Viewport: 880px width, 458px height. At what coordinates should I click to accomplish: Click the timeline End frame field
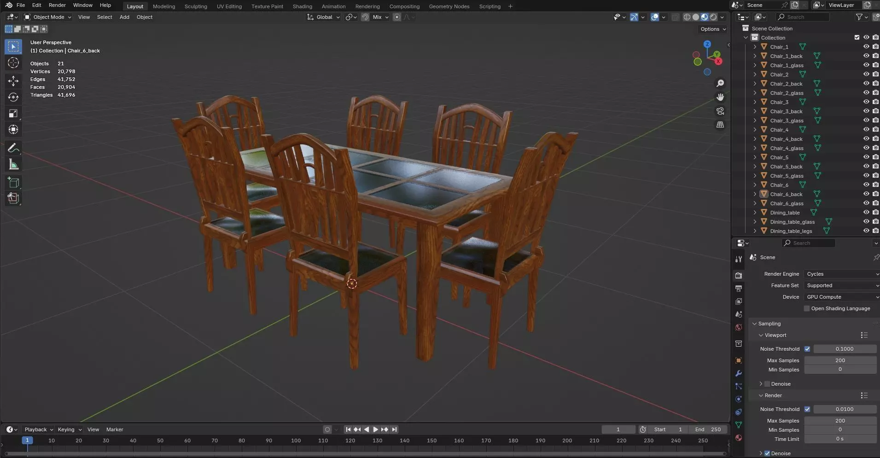[x=708, y=429]
